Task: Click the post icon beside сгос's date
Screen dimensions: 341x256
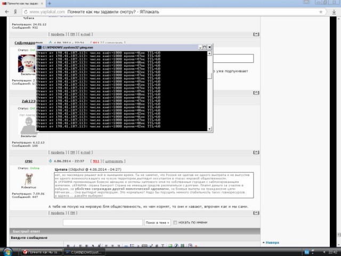Action: click(x=51, y=161)
